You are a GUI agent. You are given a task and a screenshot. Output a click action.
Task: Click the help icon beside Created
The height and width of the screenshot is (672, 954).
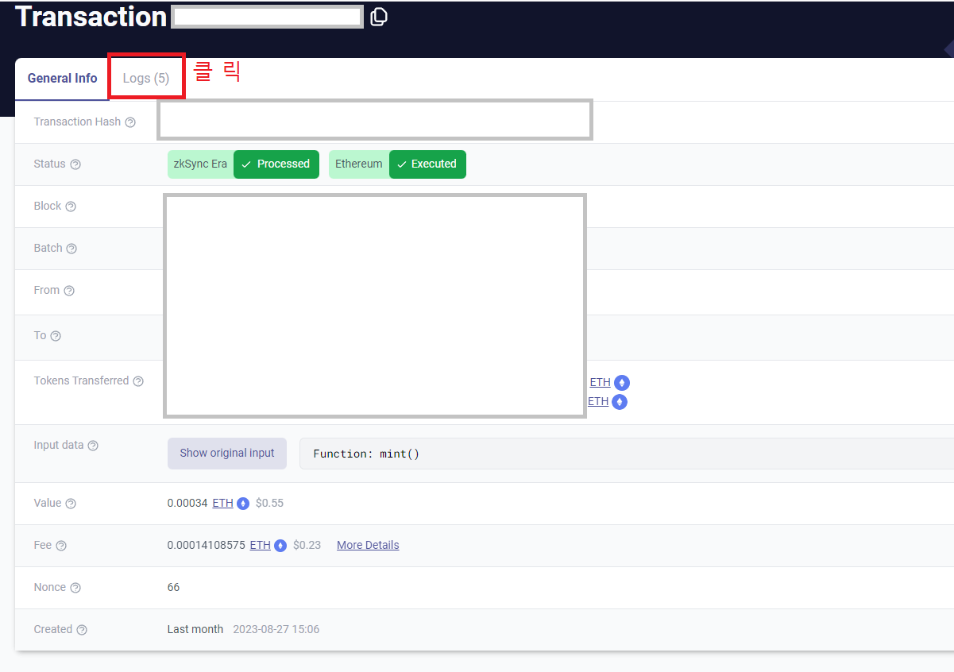coord(82,630)
